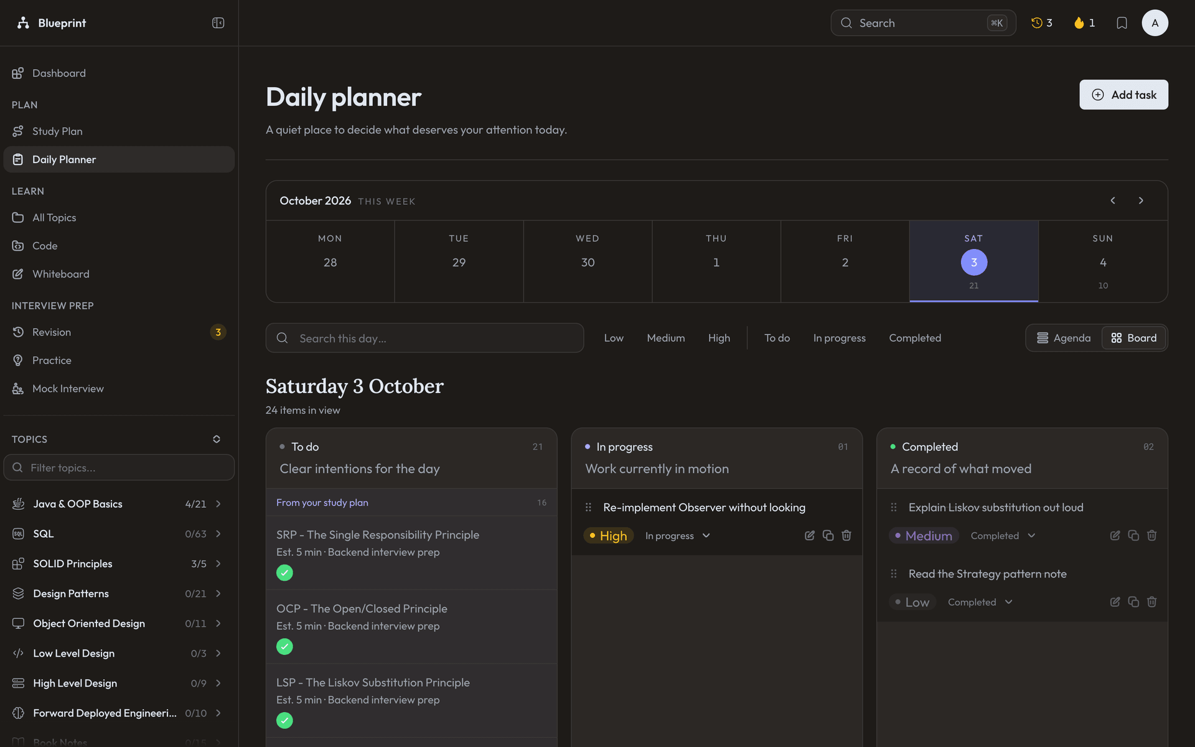The height and width of the screenshot is (747, 1195).
Task: Delete the Re-implement Observer task
Action: (846, 535)
